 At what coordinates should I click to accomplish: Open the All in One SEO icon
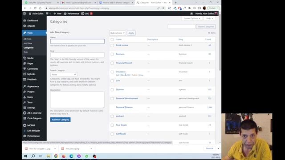(x=24, y=113)
